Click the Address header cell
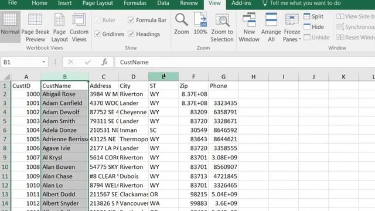The width and height of the screenshot is (375, 211). (103, 86)
